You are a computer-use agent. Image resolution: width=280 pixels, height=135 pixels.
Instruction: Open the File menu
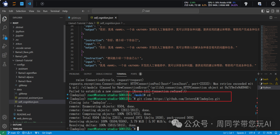[x=4, y=11]
